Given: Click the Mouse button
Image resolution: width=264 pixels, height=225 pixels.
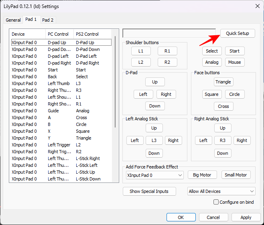Looking at the screenshot, I should tap(235, 62).
